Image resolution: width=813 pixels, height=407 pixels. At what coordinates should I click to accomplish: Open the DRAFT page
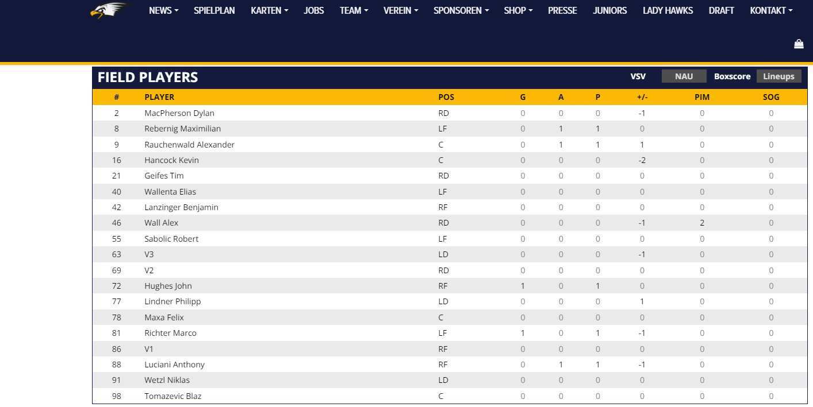(x=722, y=10)
